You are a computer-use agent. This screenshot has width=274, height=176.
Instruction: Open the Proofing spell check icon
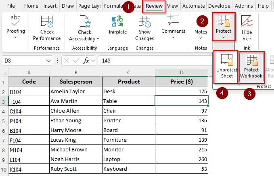click(x=15, y=21)
